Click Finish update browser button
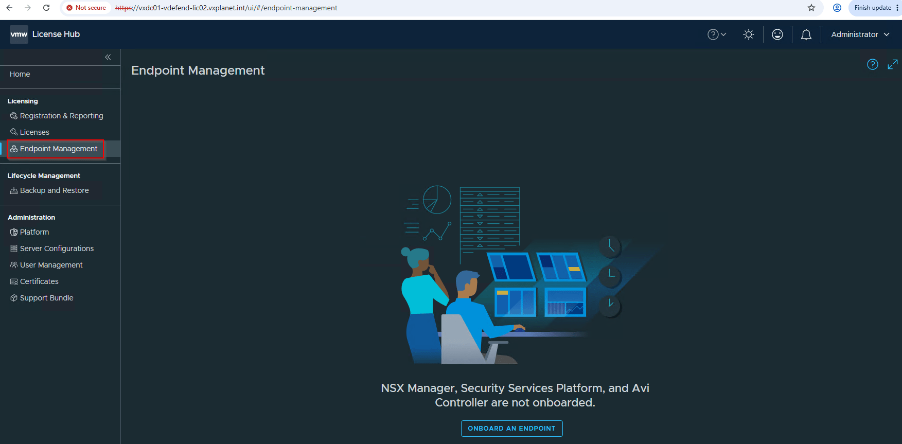Screen dimensions: 902x444 coord(876,8)
